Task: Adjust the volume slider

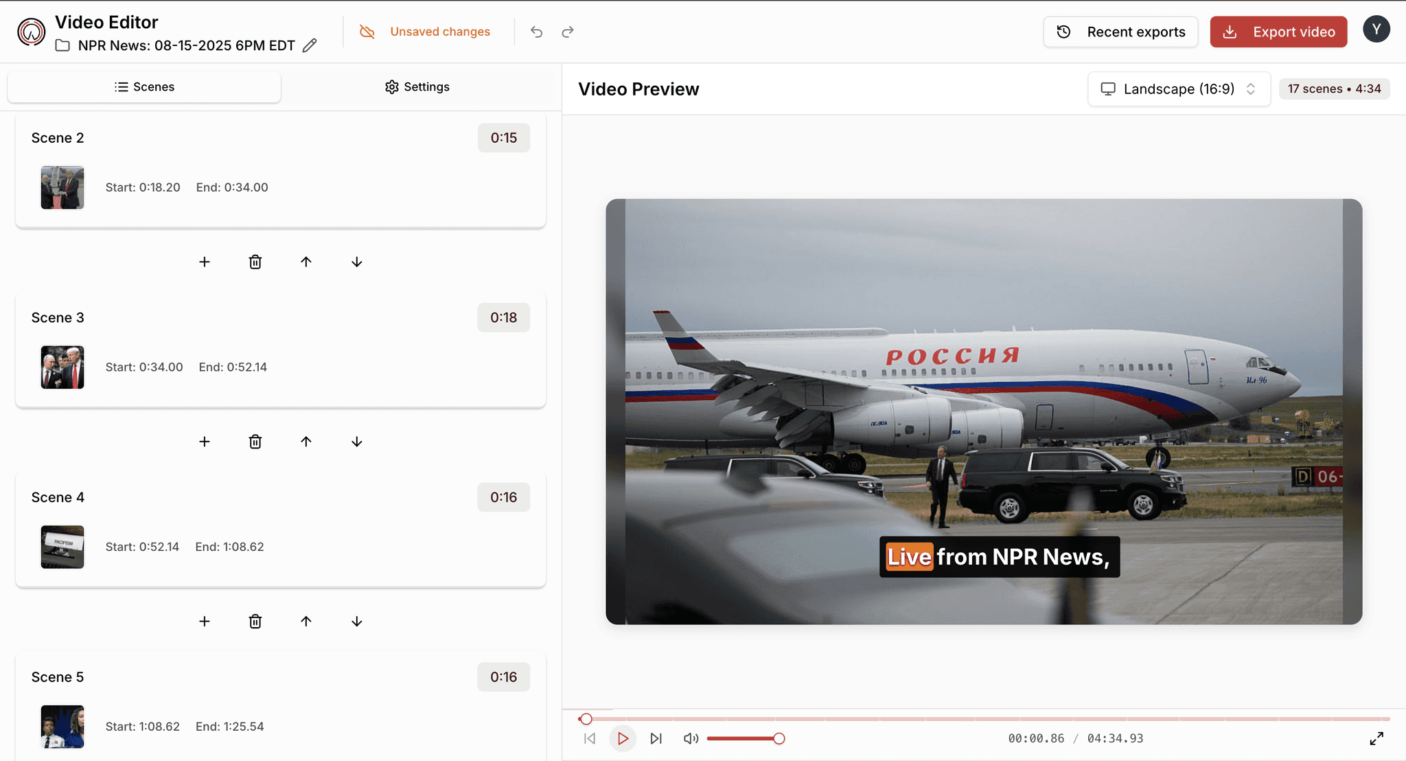Action: coord(746,738)
